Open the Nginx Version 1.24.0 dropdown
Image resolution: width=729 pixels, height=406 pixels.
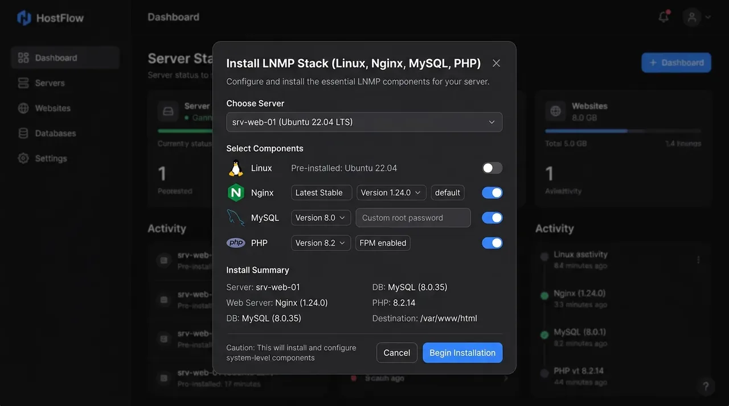tap(391, 193)
